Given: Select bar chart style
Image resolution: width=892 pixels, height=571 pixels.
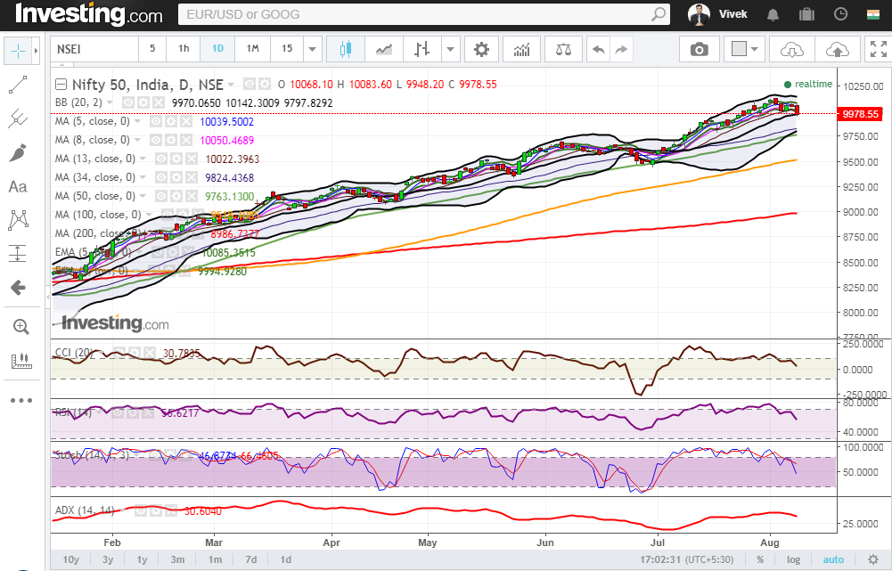Looking at the screenshot, I should pyautogui.click(x=421, y=50).
